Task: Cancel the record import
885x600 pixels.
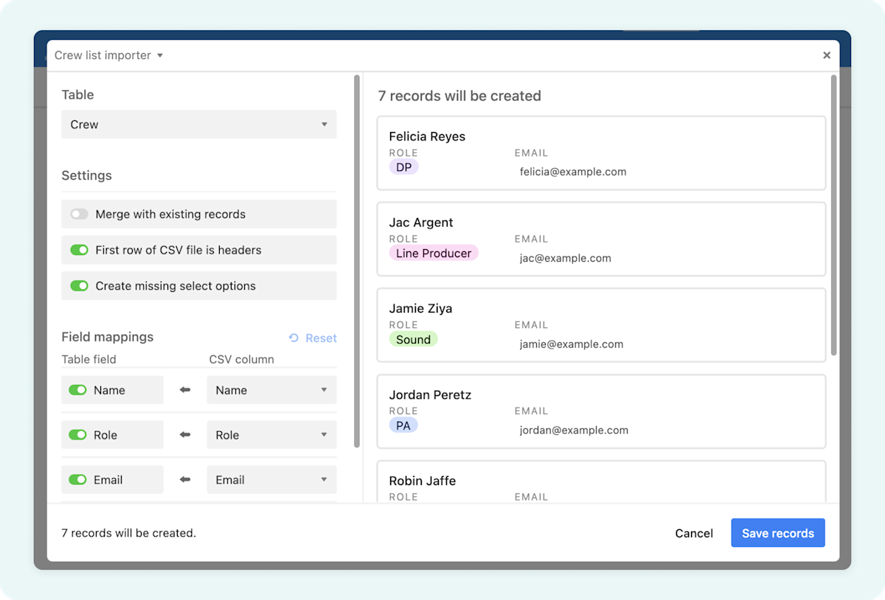Action: [693, 532]
